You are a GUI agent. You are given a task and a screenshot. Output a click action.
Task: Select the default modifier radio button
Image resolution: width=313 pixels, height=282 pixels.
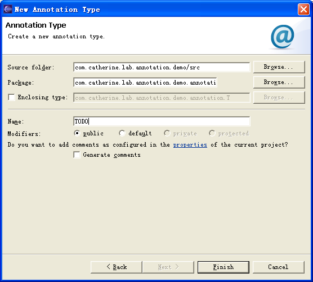[122, 133]
